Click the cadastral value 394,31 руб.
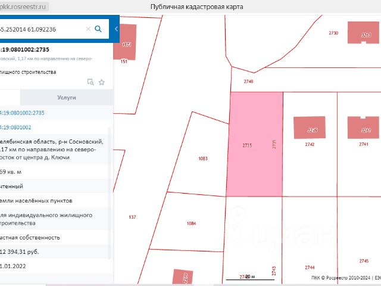Viewport: 381px width, 286px height. click(x=20, y=251)
